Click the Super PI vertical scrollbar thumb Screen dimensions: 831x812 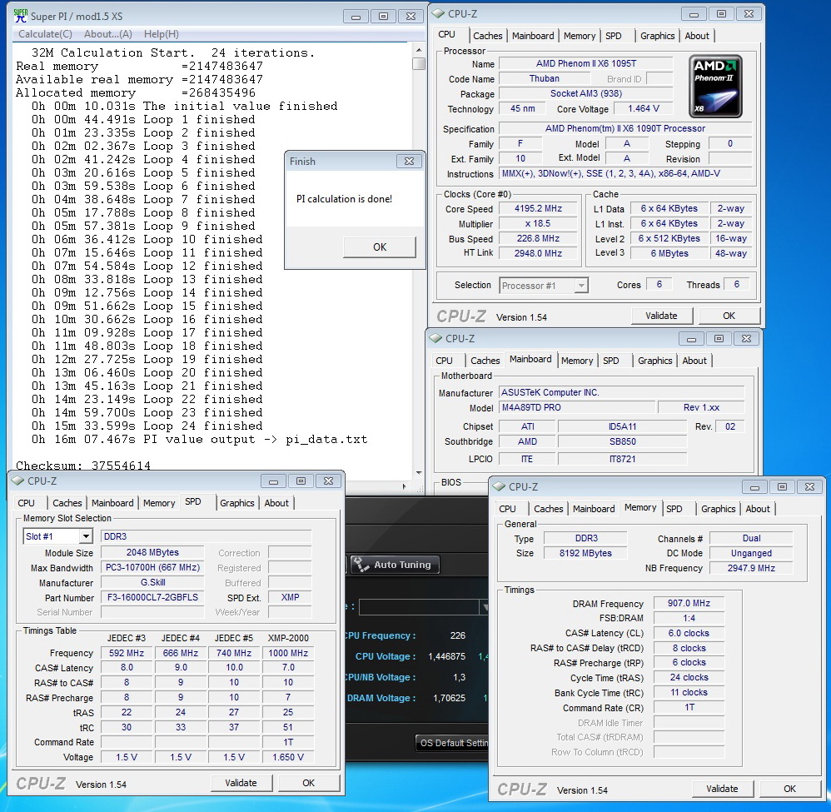[x=419, y=63]
